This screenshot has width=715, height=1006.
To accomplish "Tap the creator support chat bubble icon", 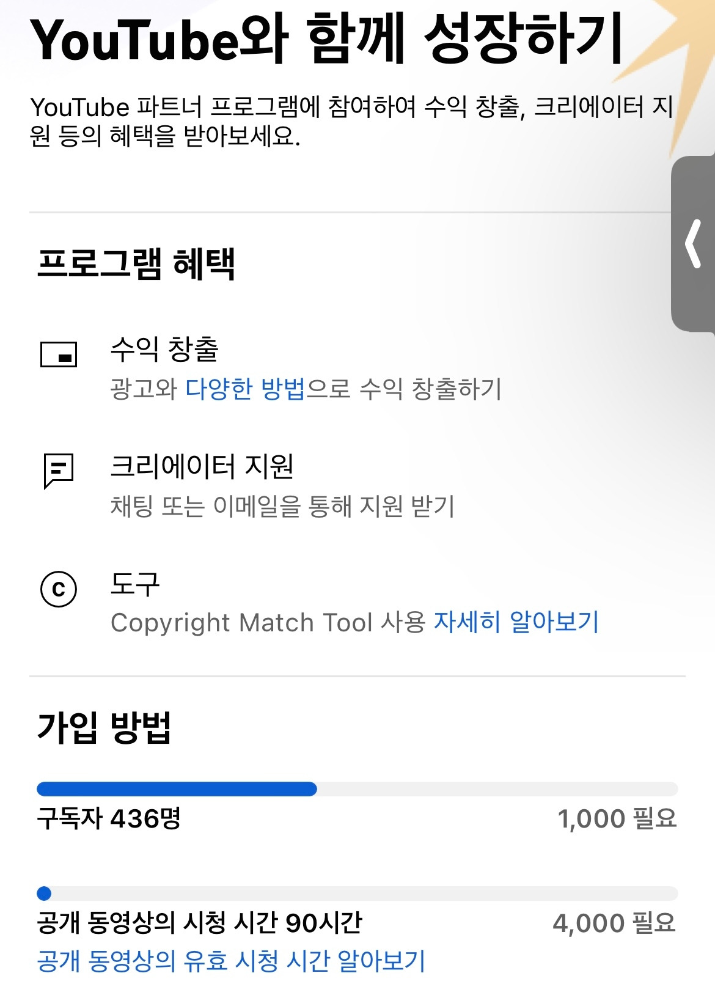I will click(x=59, y=471).
